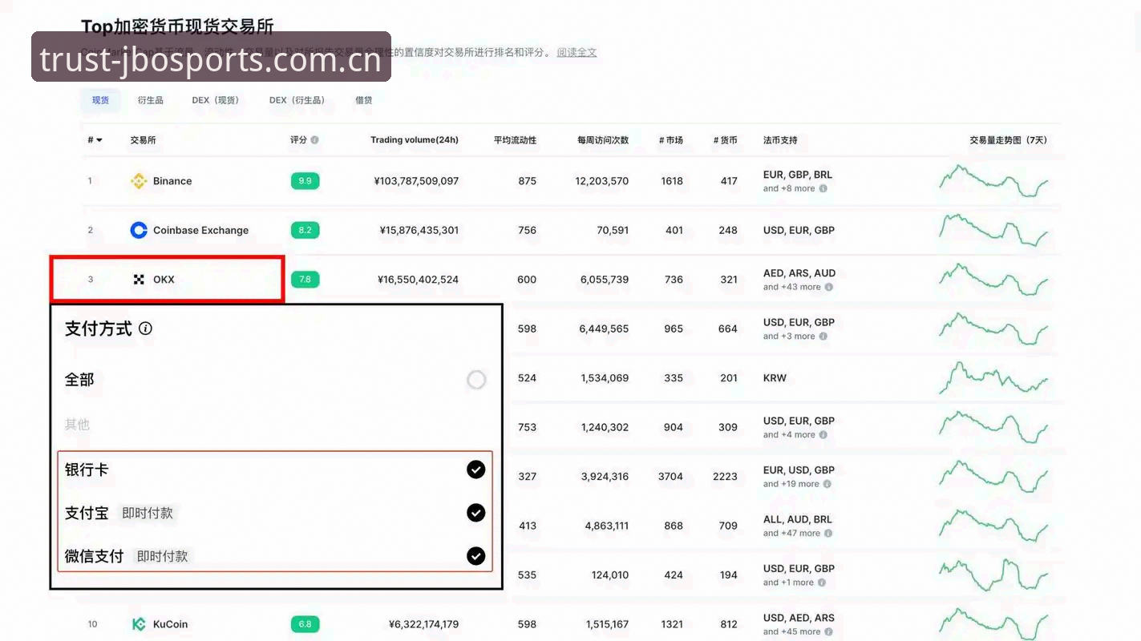Open the 阅读全文 link

pos(577,52)
